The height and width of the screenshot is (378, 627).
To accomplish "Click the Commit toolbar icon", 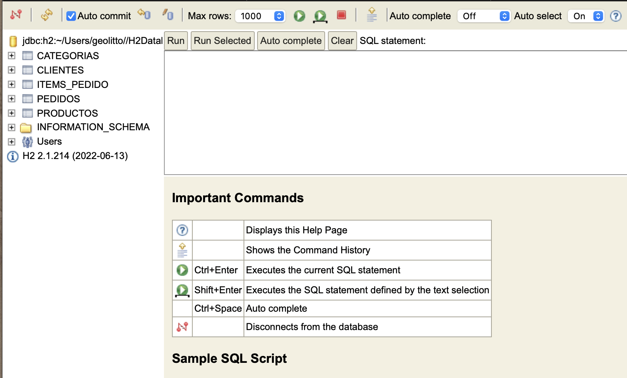I will [x=168, y=14].
